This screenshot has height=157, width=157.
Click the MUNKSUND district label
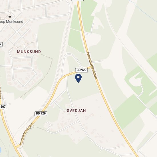[29, 52]
